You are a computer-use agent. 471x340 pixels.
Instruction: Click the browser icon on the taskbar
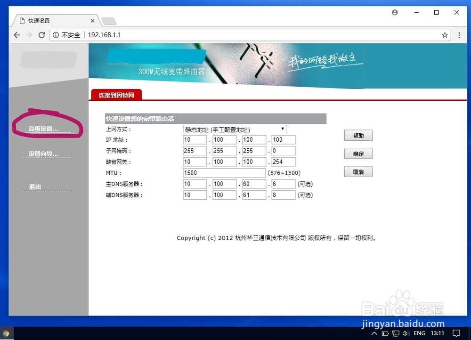tap(7, 333)
